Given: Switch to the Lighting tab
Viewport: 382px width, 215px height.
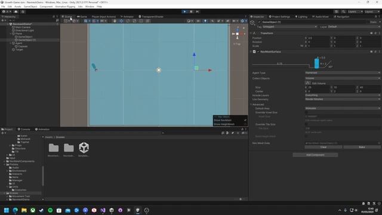Looking at the screenshot, I should click(x=301, y=17).
